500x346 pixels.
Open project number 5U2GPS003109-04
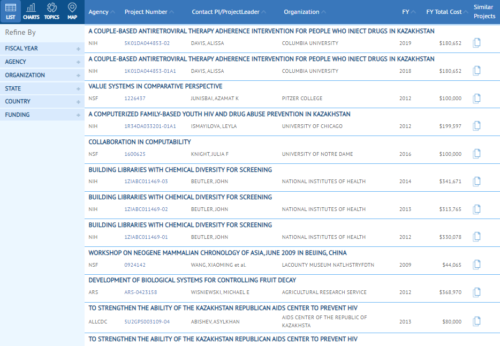(147, 322)
